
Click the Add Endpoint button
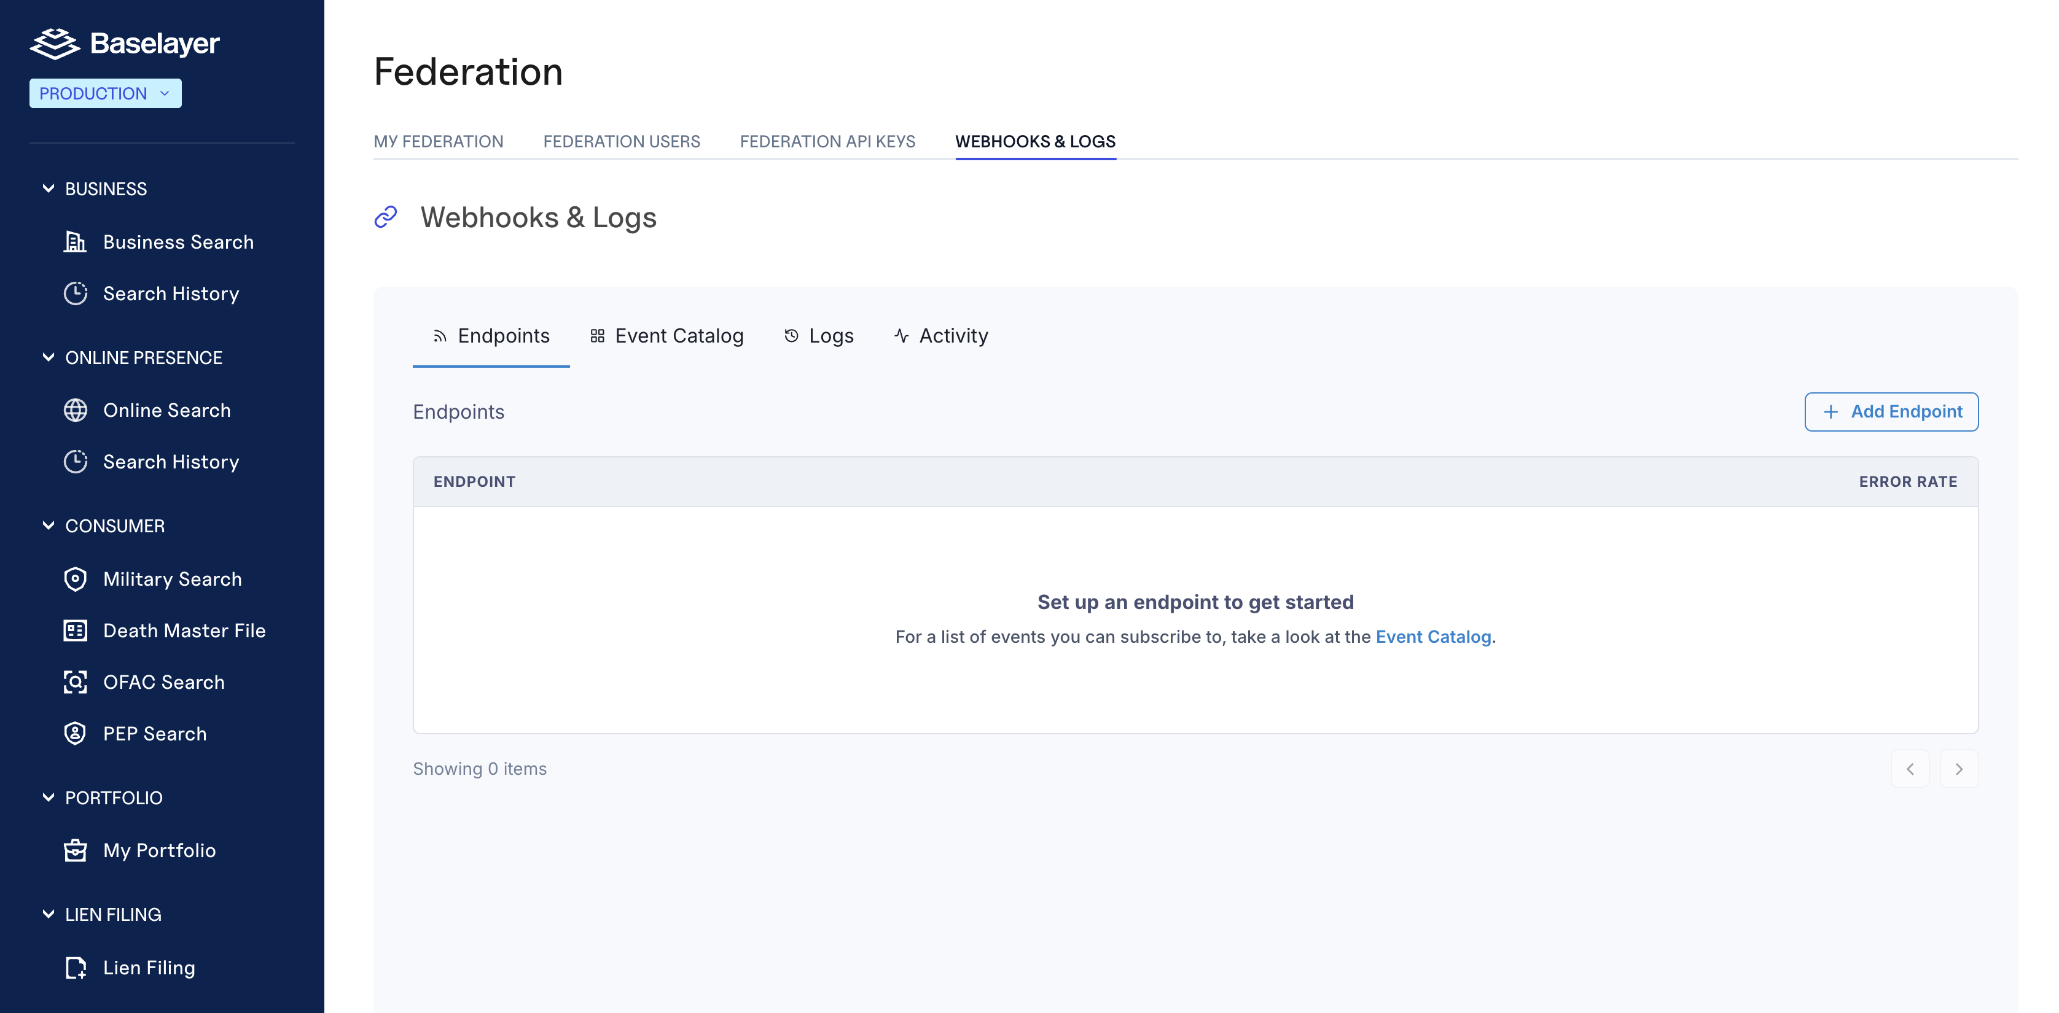1891,411
